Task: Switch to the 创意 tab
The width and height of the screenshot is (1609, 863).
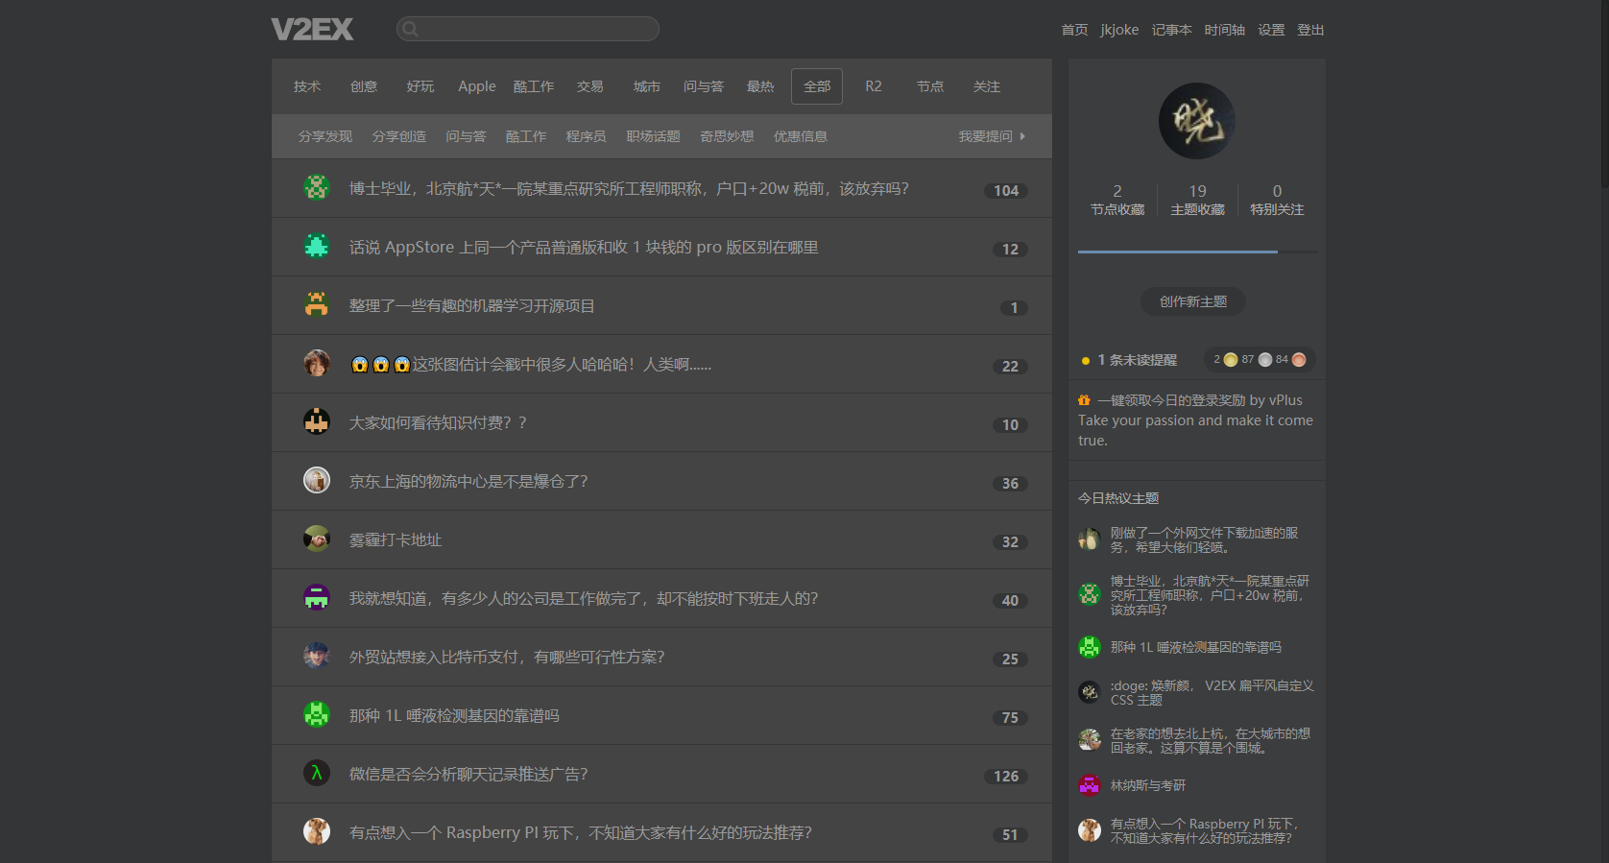Action: point(364,86)
